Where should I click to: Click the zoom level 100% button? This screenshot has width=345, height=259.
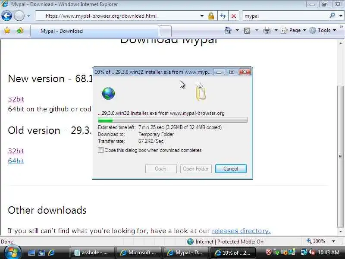pos(316,241)
